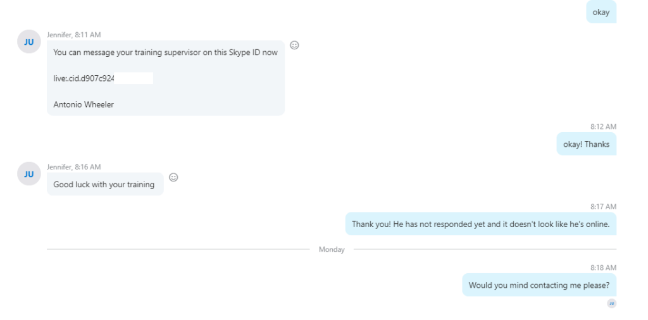648x320 pixels.
Task: Click the reaction smiley beside the Skype ID message
Action: 294,45
